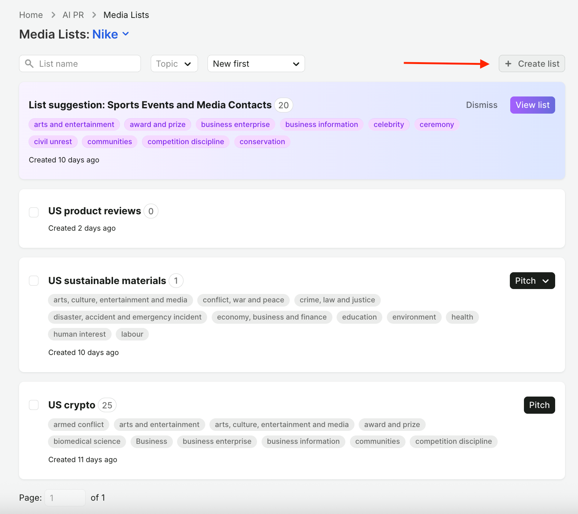Select the 'civil unrest' tag
Image resolution: width=578 pixels, height=514 pixels.
[x=53, y=141]
